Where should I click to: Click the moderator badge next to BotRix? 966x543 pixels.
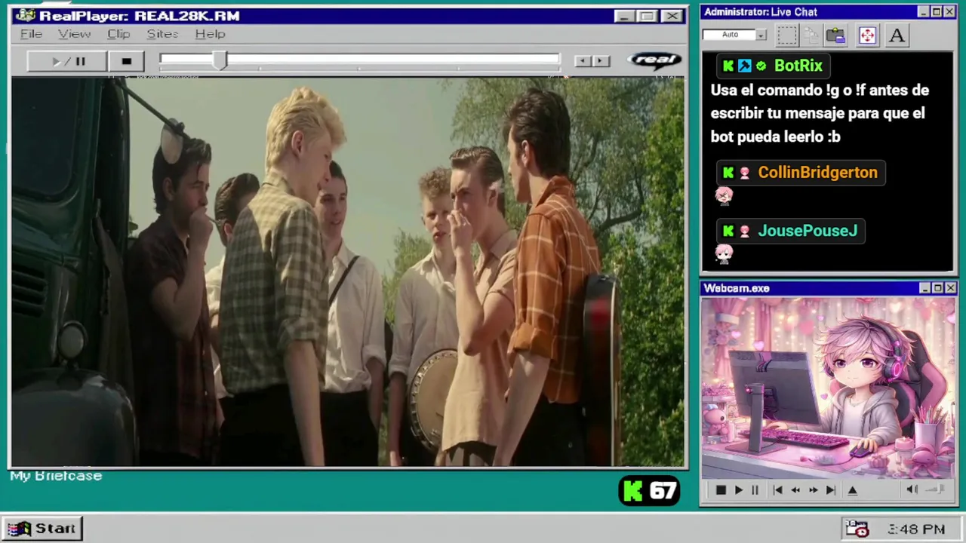pos(745,66)
